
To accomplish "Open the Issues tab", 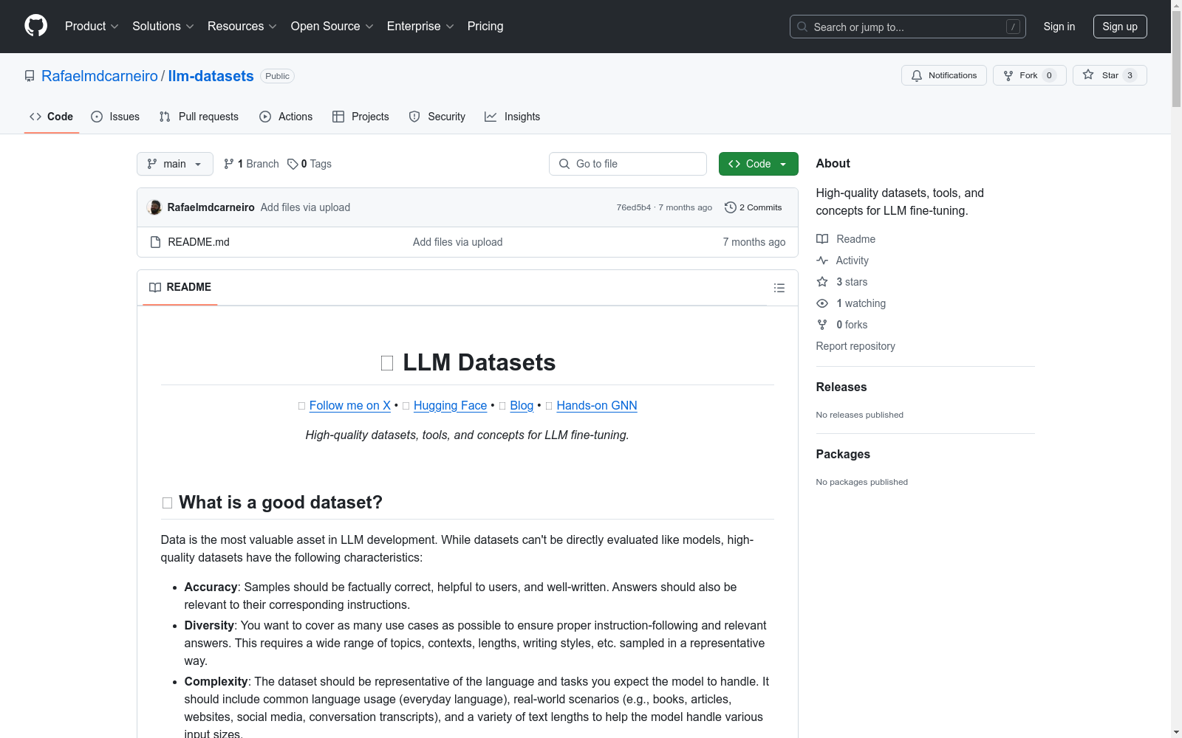I will pyautogui.click(x=115, y=117).
